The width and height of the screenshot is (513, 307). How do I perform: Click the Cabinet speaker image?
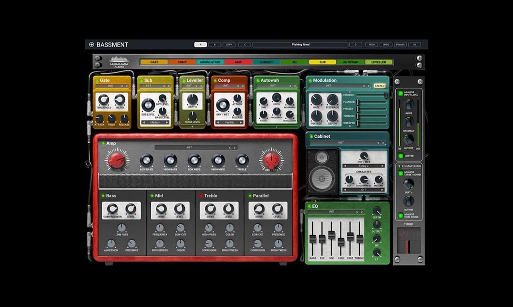[322, 171]
